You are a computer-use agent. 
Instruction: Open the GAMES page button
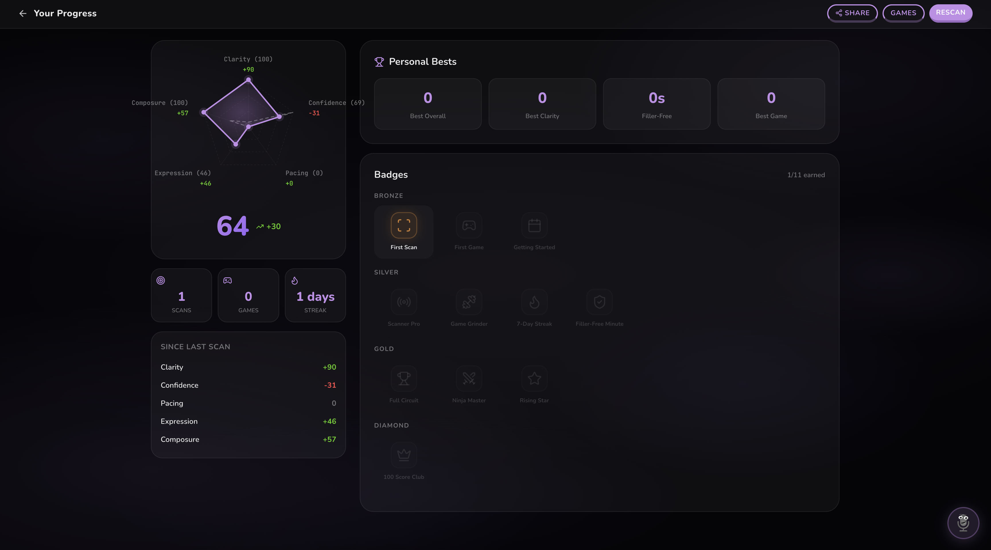(x=903, y=13)
